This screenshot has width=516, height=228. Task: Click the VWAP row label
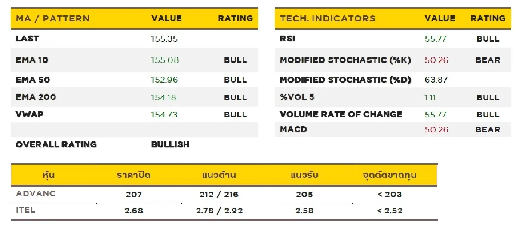(30, 114)
